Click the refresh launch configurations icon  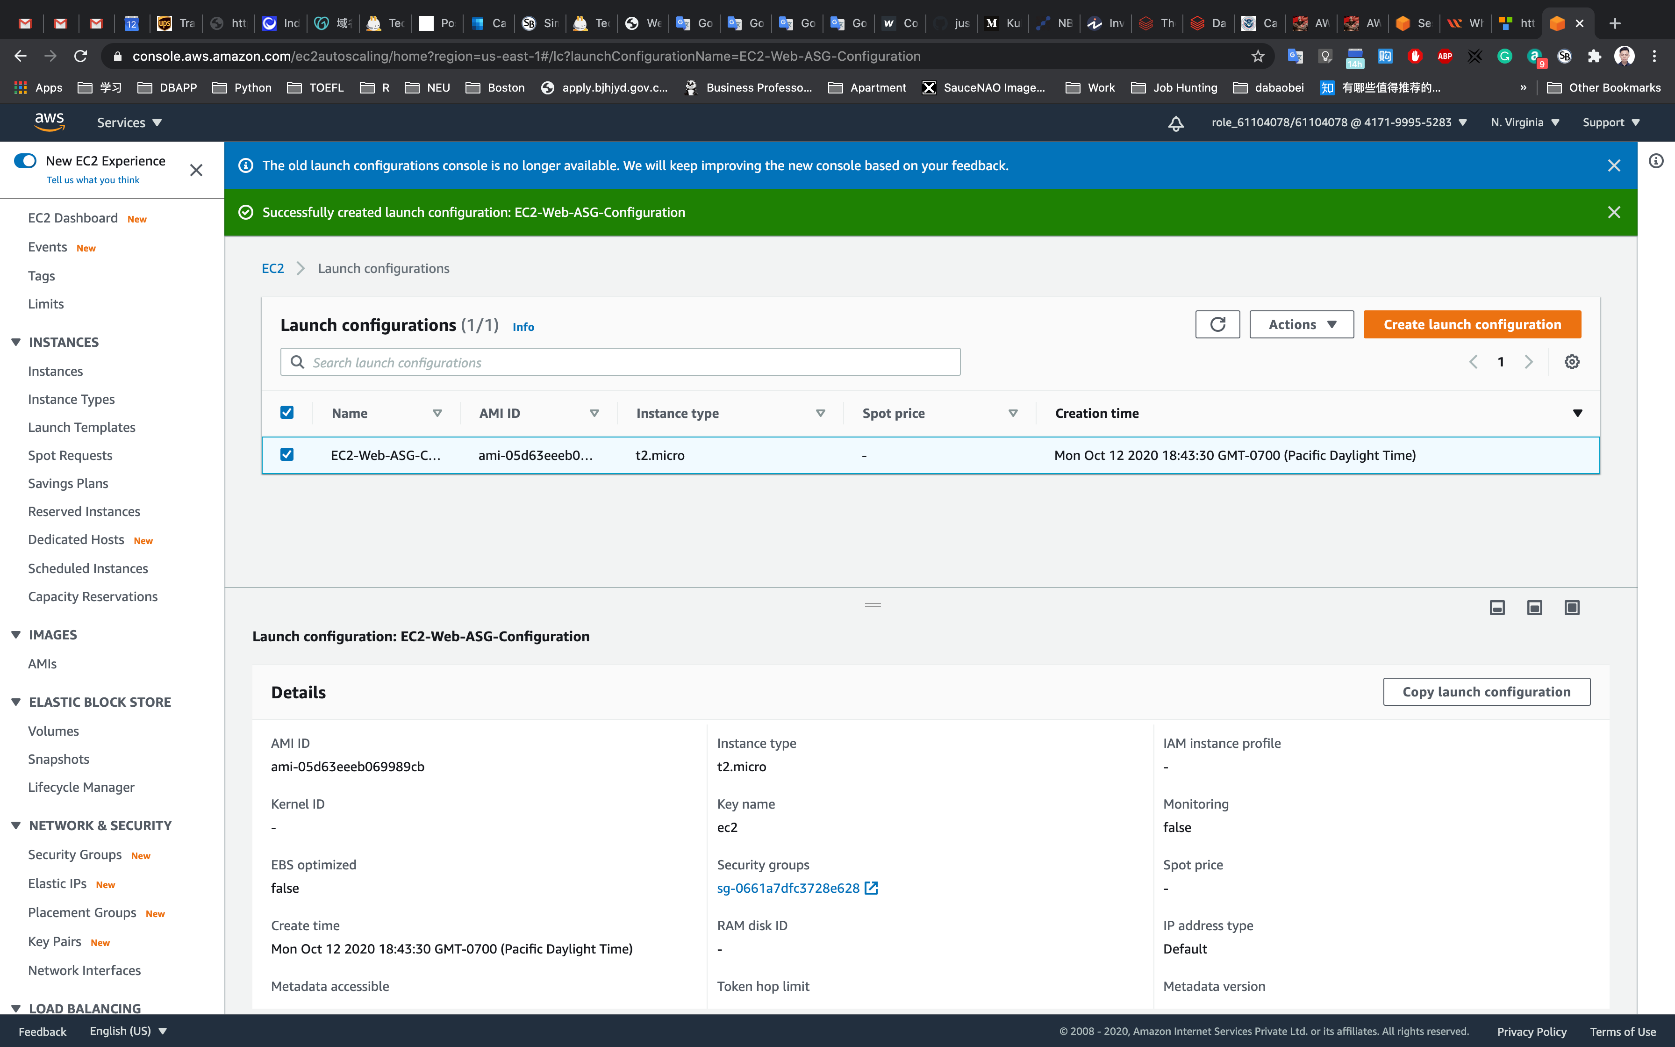1217,324
